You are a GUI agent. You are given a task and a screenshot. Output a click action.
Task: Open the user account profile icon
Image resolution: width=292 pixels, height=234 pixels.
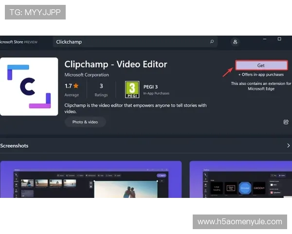236,42
